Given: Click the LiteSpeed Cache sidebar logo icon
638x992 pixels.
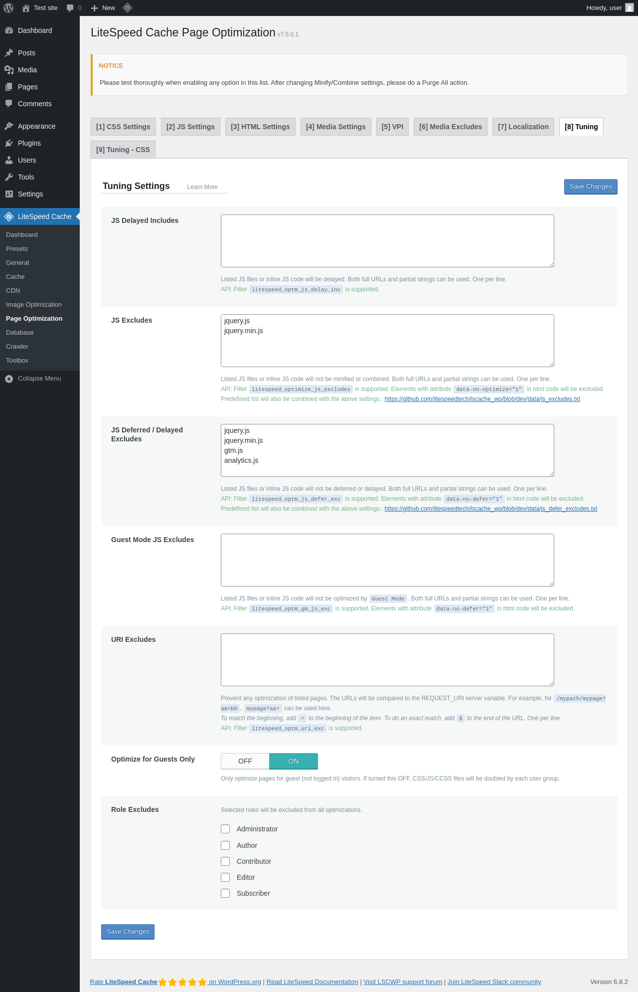Looking at the screenshot, I should (x=9, y=216).
